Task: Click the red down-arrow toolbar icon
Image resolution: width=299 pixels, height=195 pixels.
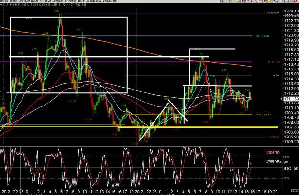Action: pyautogui.click(x=265, y=1)
